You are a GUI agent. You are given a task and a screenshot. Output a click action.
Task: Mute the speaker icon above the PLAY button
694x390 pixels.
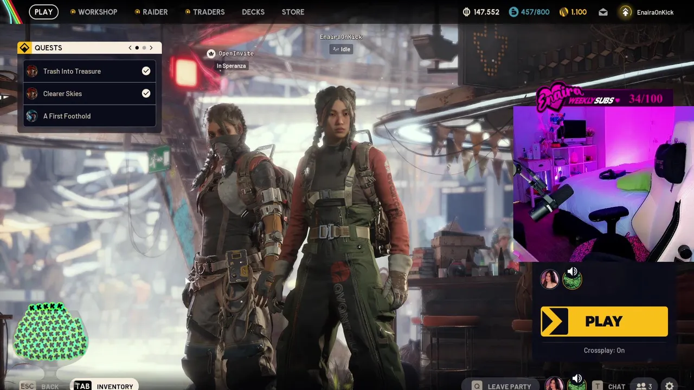click(x=573, y=272)
